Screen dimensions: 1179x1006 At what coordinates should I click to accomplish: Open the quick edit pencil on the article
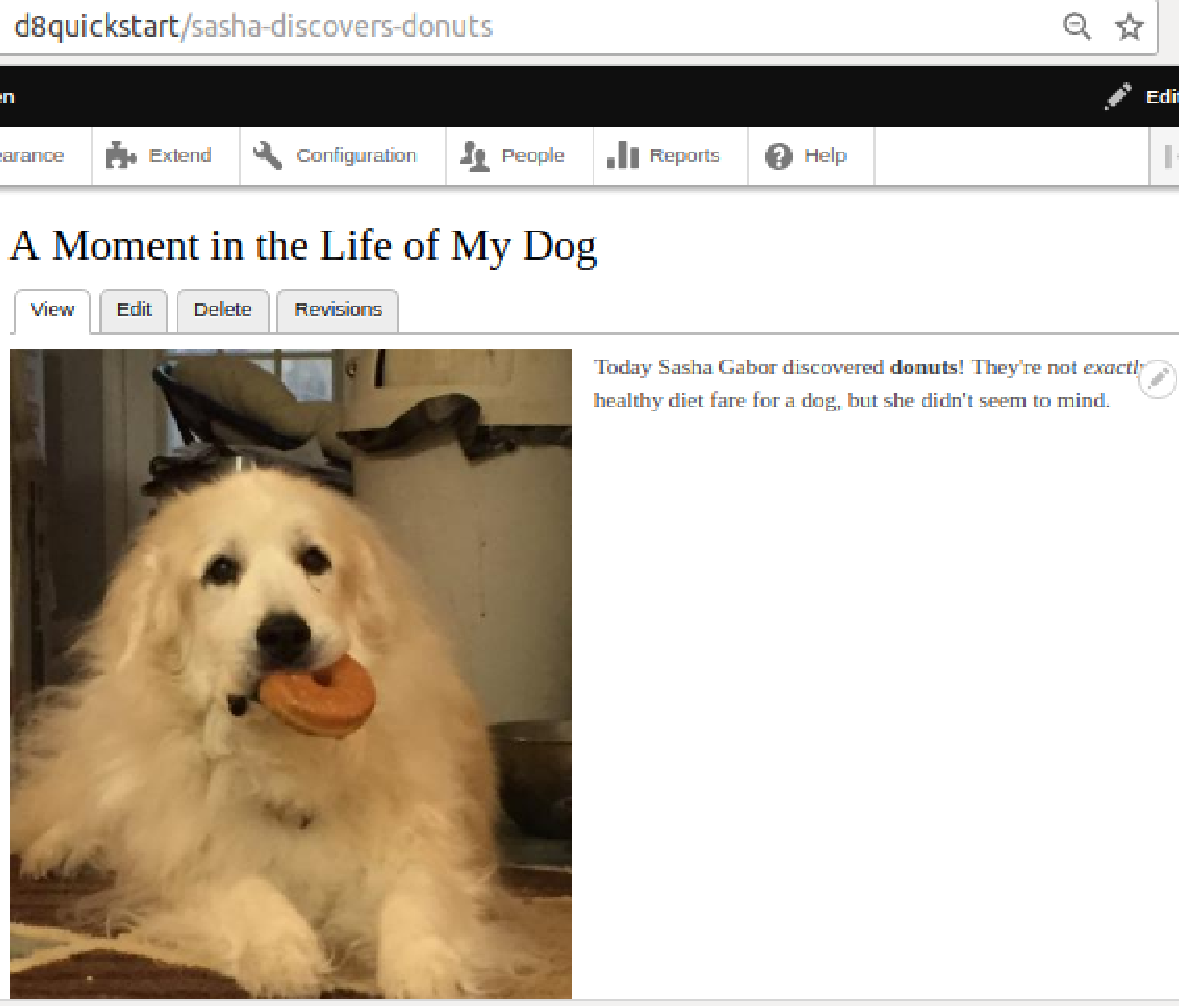click(1157, 380)
